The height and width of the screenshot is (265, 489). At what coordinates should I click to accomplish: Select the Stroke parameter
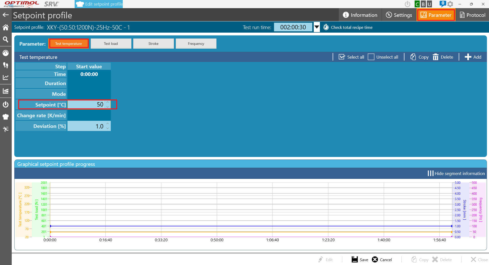coord(154,44)
